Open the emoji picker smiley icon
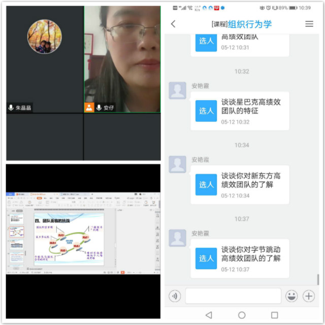The width and height of the screenshot is (325, 325). coord(291,296)
